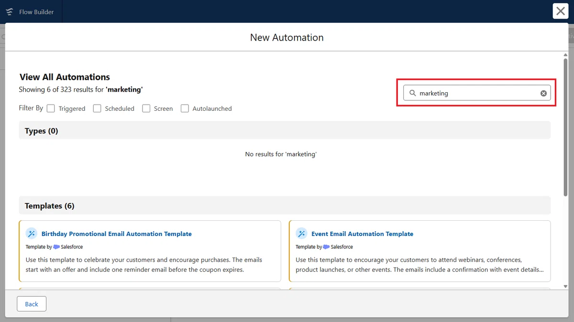Click the View All Automations heading
The image size is (574, 322).
tap(65, 77)
